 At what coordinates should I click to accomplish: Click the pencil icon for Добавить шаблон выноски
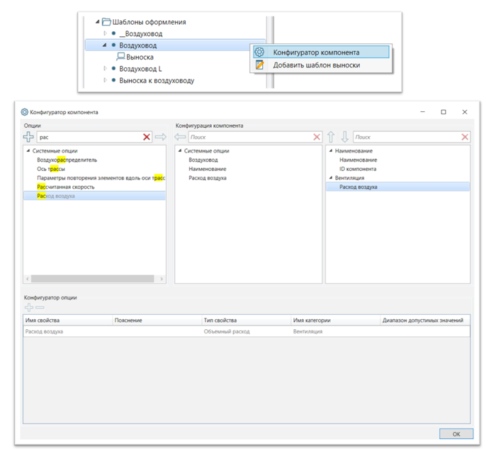(x=259, y=65)
